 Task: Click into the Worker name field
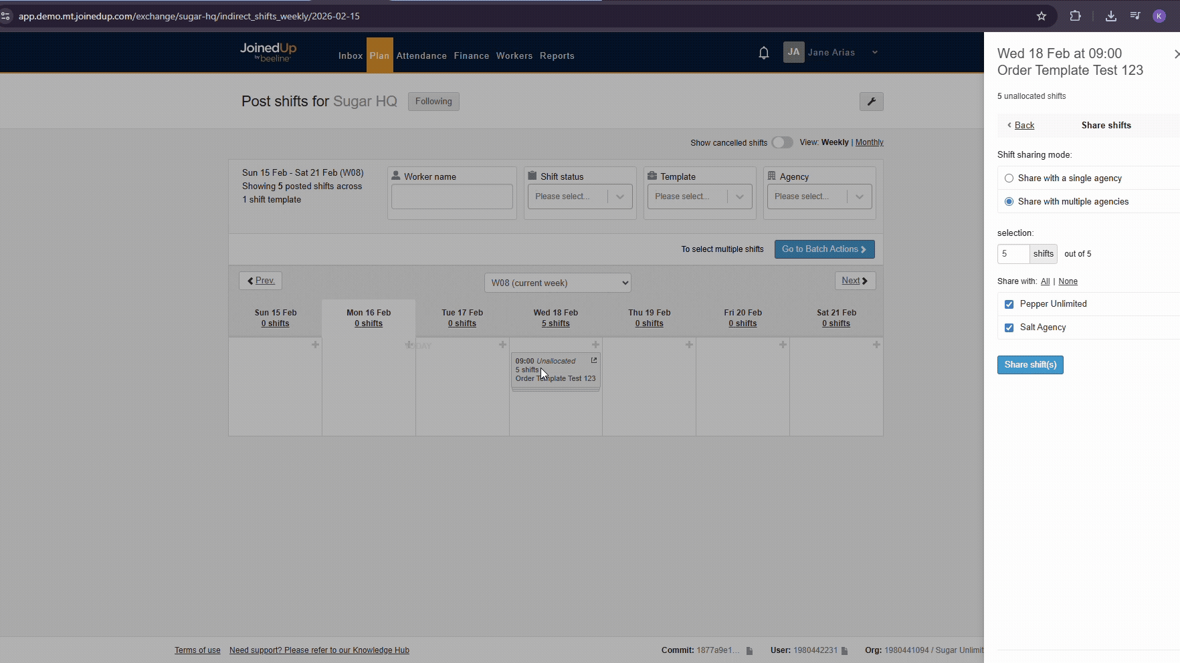click(x=452, y=196)
